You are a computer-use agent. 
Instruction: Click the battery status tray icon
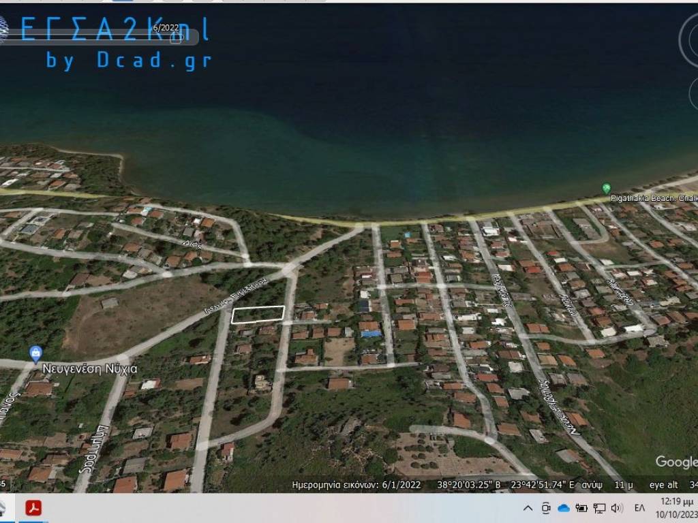[581, 508]
